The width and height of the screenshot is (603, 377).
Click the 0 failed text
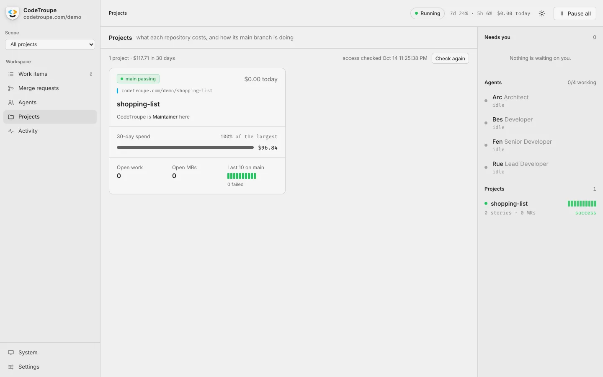pos(235,184)
